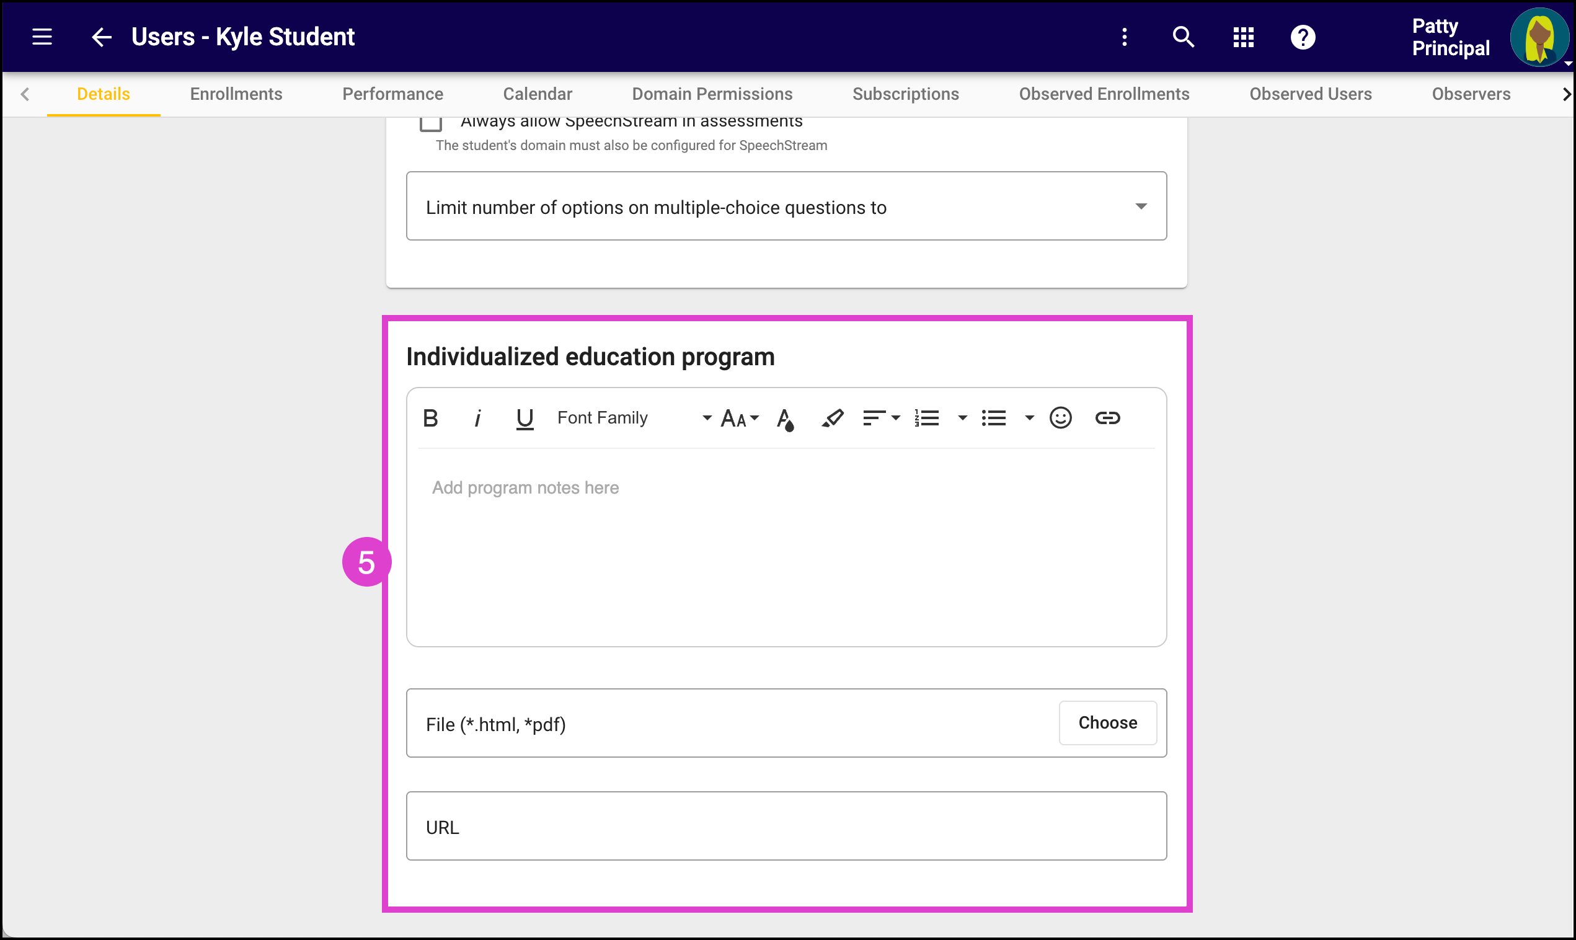Open the Font Family dropdown
The height and width of the screenshot is (940, 1576).
(x=634, y=418)
